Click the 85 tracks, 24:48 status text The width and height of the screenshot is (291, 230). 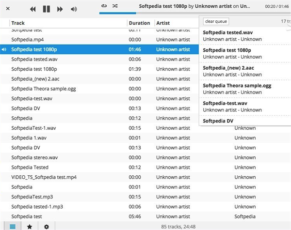(178, 227)
